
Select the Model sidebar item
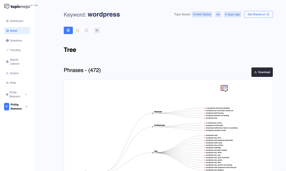coord(17,31)
